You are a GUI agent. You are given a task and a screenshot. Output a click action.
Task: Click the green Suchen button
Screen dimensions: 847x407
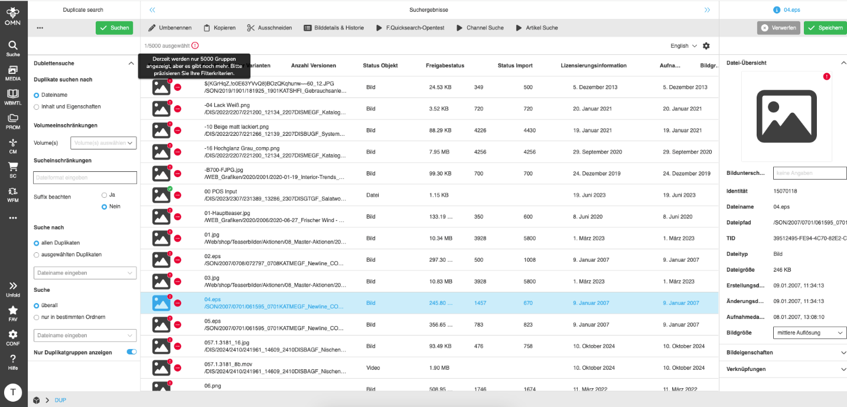[x=115, y=28]
